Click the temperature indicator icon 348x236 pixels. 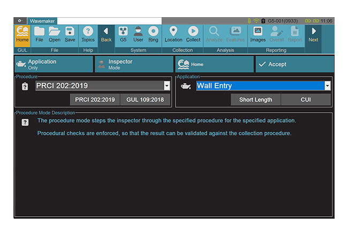pos(249,21)
